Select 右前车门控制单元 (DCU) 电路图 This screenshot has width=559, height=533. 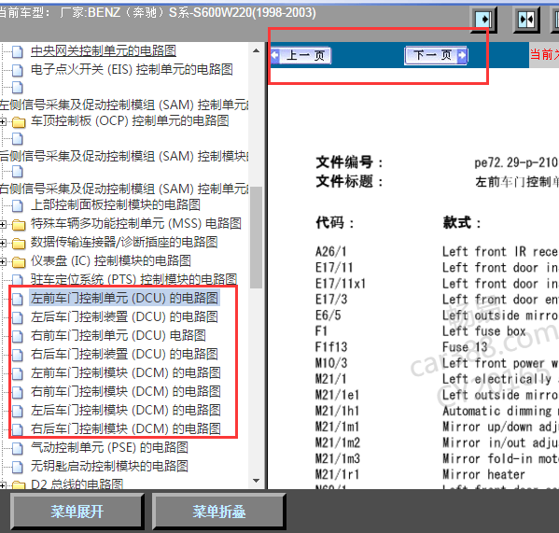118,335
